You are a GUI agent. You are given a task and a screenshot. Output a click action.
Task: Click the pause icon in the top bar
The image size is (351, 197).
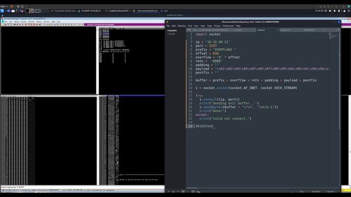(12, 7)
